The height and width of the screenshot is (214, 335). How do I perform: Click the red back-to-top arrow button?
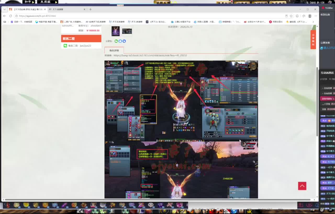[302, 186]
